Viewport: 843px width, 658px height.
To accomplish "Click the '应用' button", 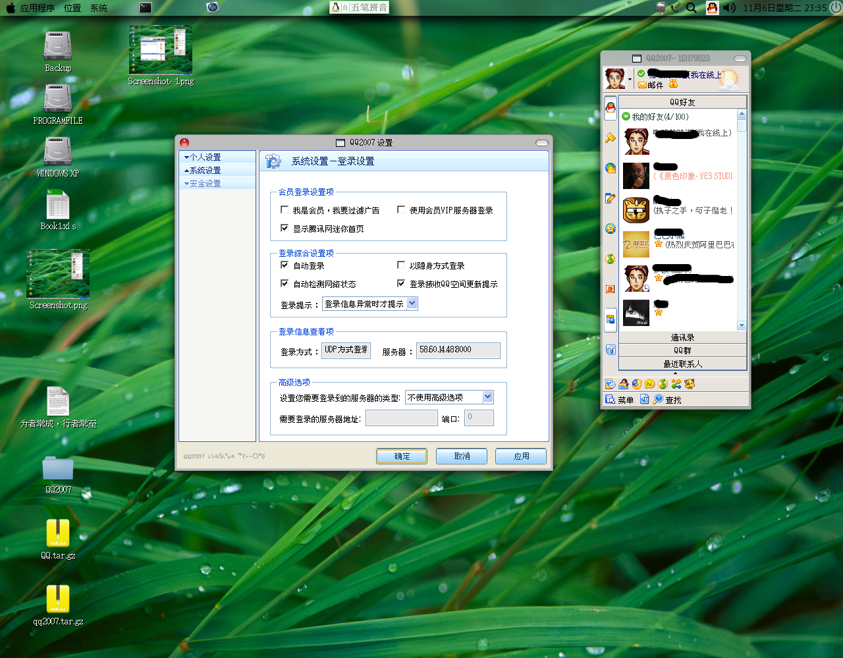I will 521,456.
